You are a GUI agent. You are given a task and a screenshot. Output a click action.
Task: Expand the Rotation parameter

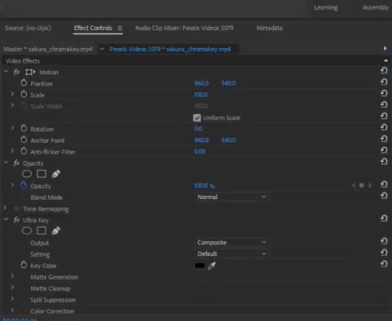coord(12,128)
